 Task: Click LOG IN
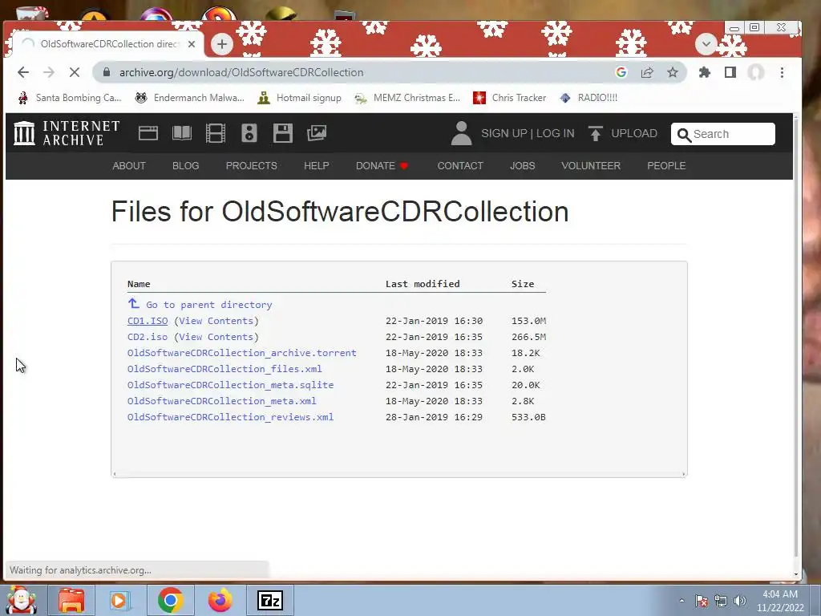(x=555, y=134)
